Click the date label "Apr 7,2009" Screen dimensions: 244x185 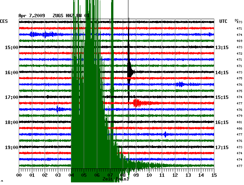32,16
